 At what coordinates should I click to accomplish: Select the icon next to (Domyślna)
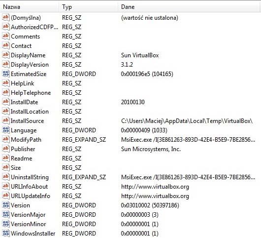point(6,17)
